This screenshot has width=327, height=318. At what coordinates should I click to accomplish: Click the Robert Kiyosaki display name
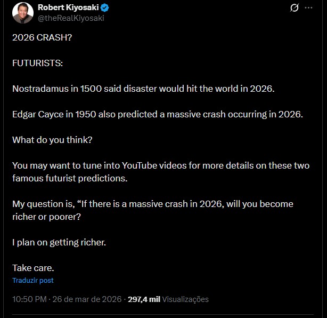coord(69,7)
